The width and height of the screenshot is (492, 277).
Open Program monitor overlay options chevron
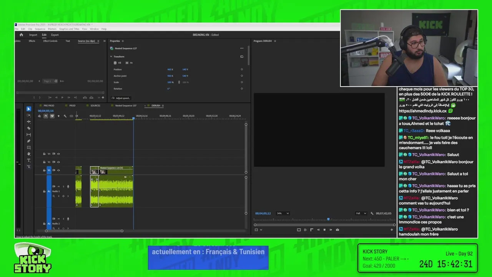point(261,230)
